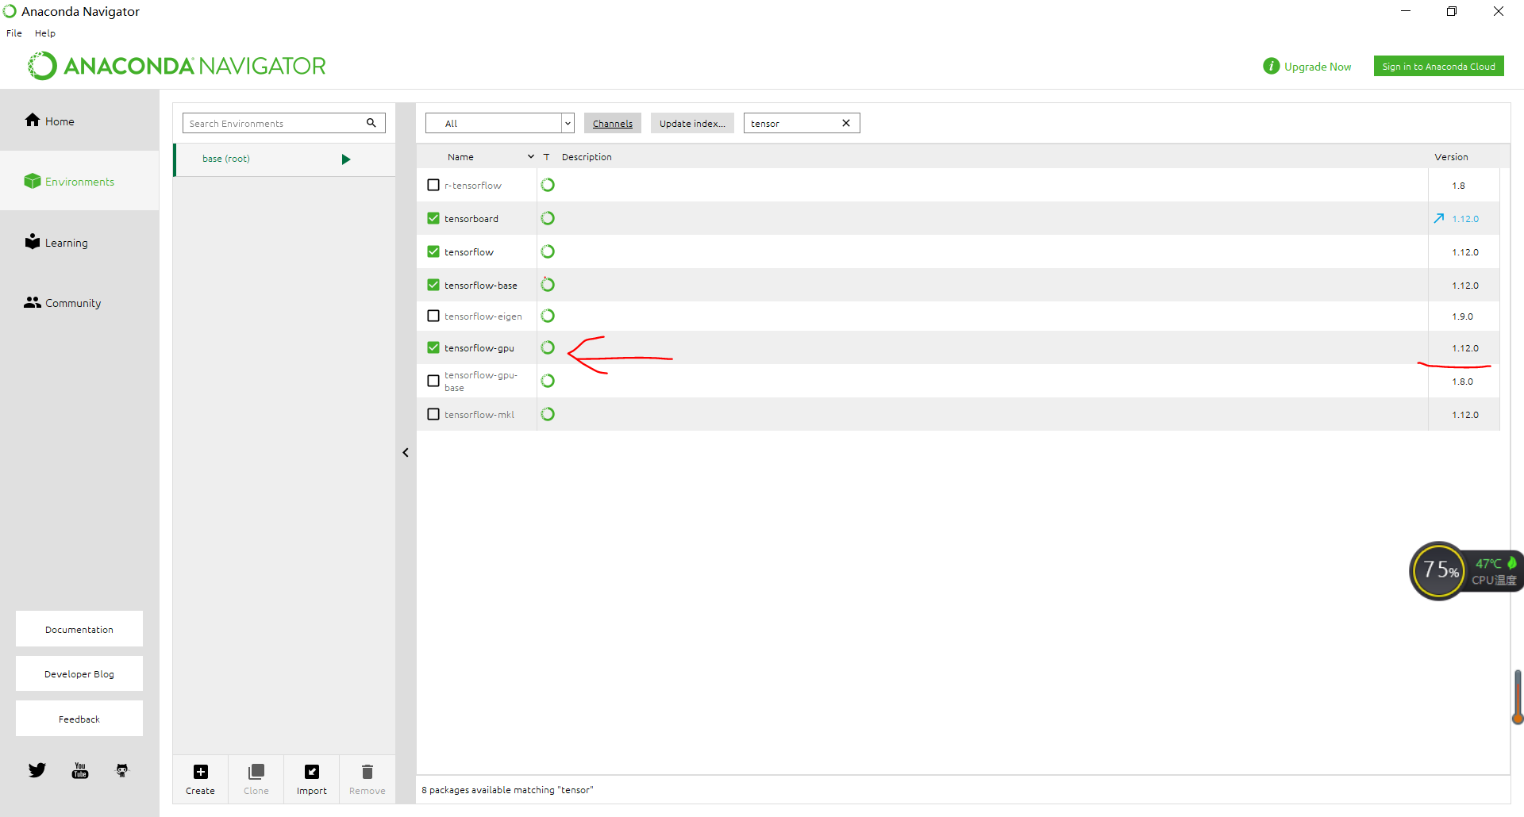The width and height of the screenshot is (1524, 817).
Task: Click the tensorboard package type icon
Action: tap(548, 218)
